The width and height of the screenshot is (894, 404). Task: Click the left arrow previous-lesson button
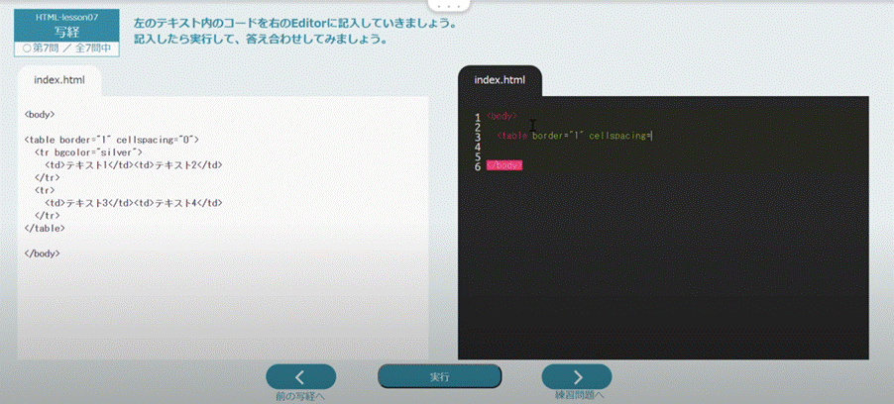(x=300, y=376)
